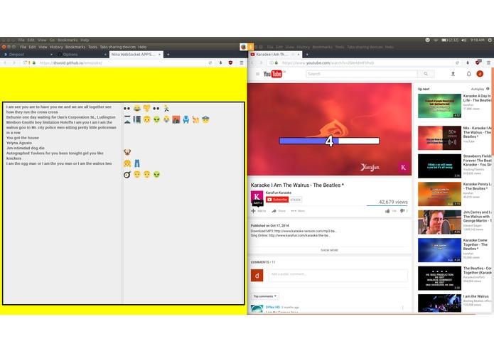Click the crying laughing emoji
The height and width of the screenshot is (351, 494).
point(137,108)
